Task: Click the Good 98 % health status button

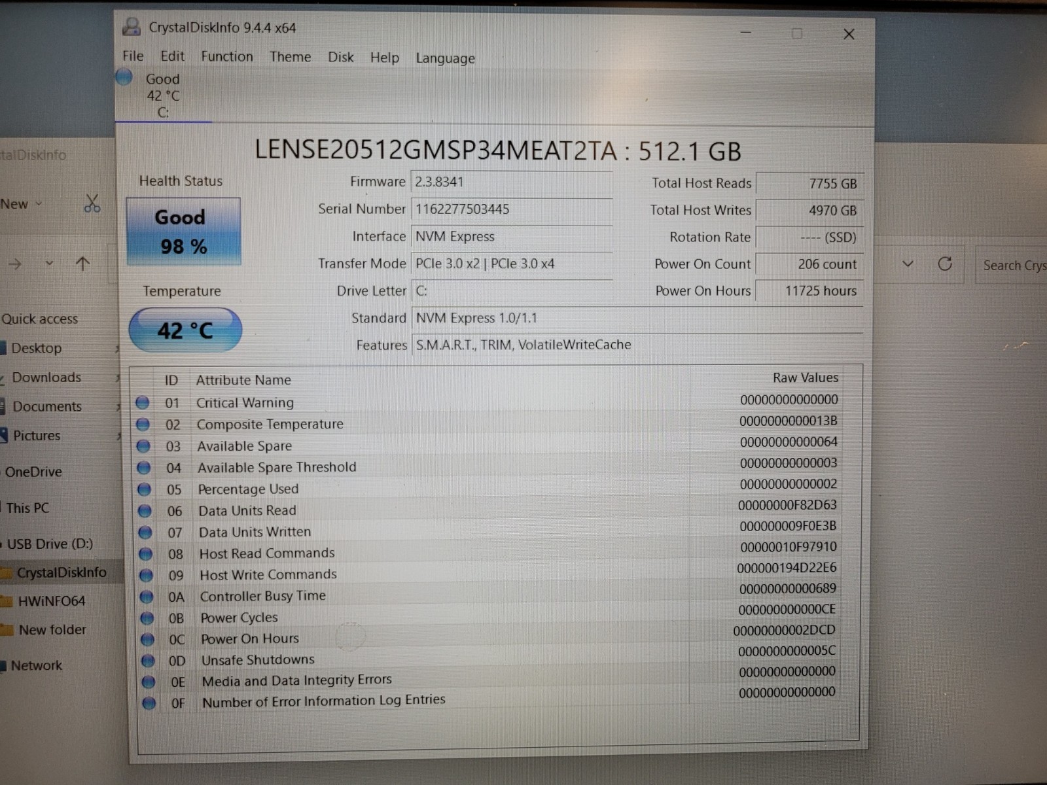Action: (x=183, y=232)
